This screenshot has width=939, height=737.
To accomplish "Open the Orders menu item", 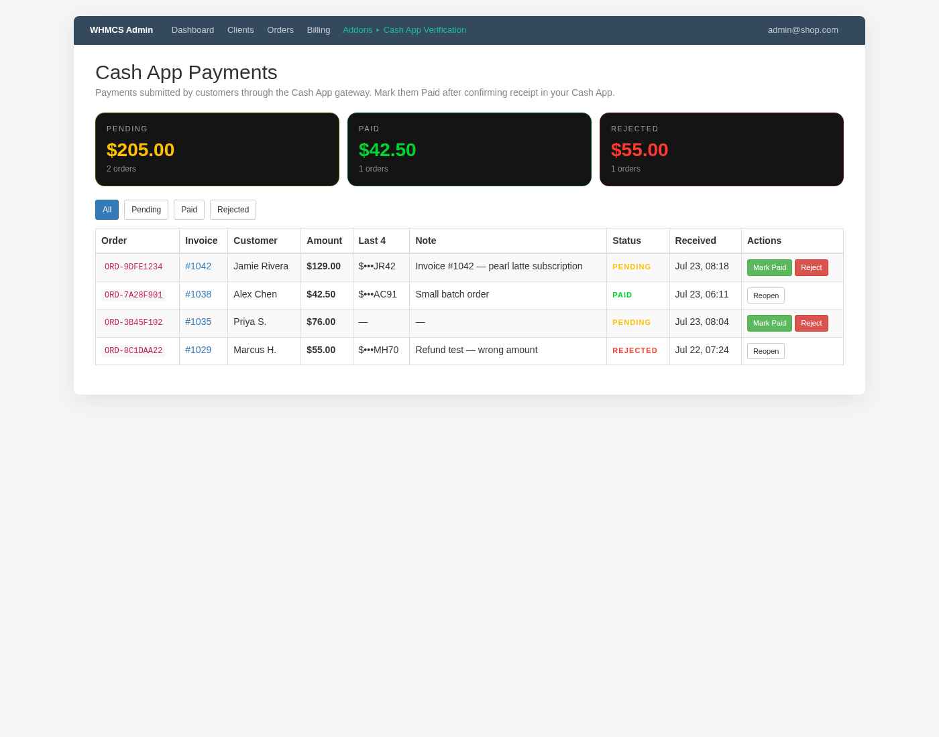I will (280, 30).
